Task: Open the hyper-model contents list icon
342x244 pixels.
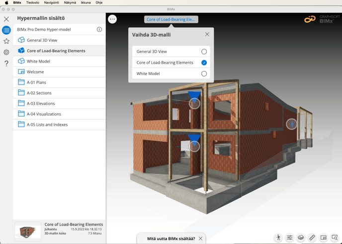Action: [6, 30]
